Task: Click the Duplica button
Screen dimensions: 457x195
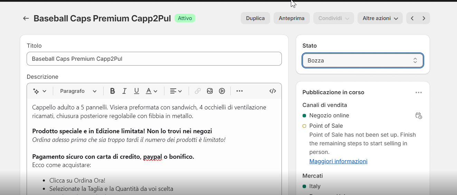Action: [x=255, y=18]
